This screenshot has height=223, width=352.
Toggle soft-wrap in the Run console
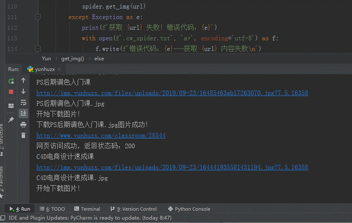coord(23,102)
